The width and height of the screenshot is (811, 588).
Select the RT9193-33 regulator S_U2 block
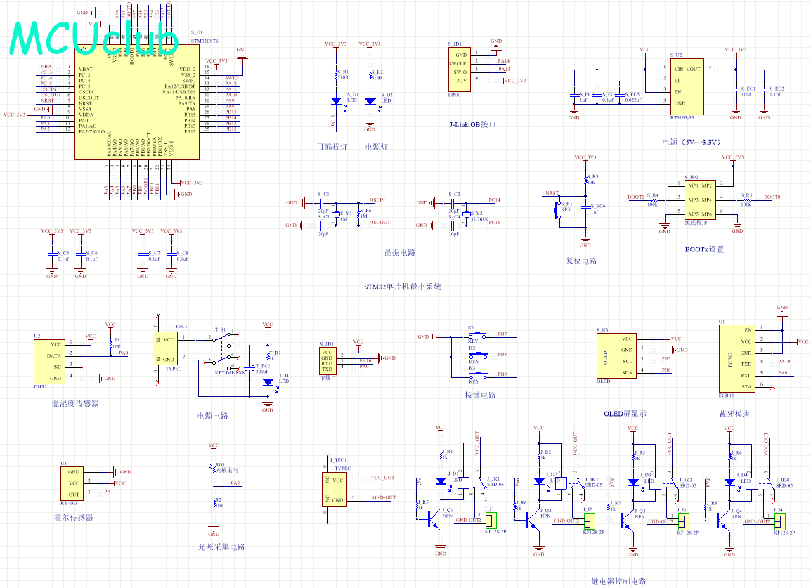(x=687, y=86)
